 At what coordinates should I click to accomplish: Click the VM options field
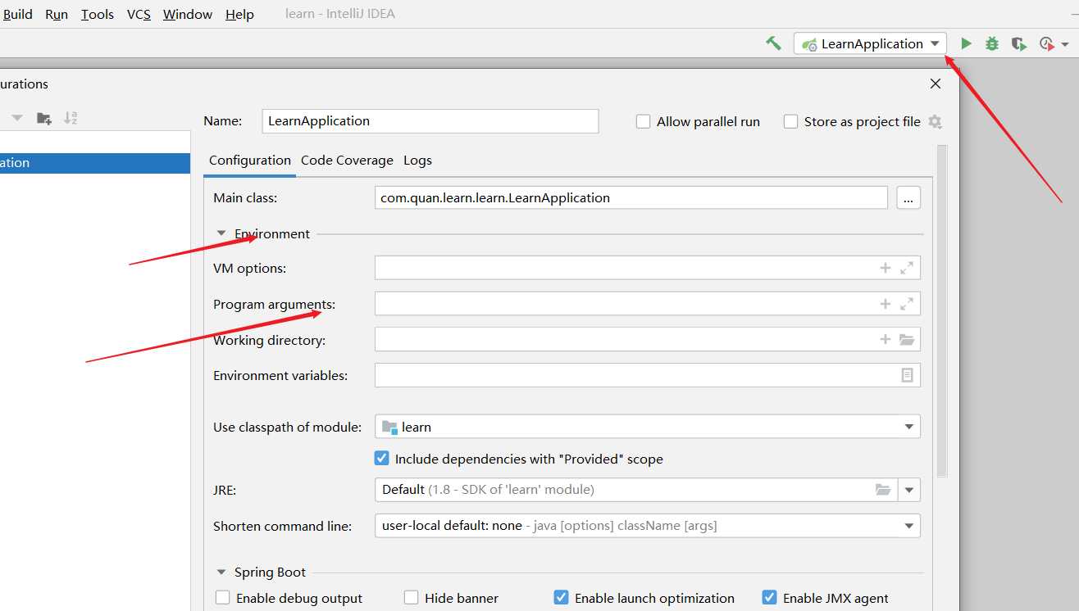click(648, 268)
